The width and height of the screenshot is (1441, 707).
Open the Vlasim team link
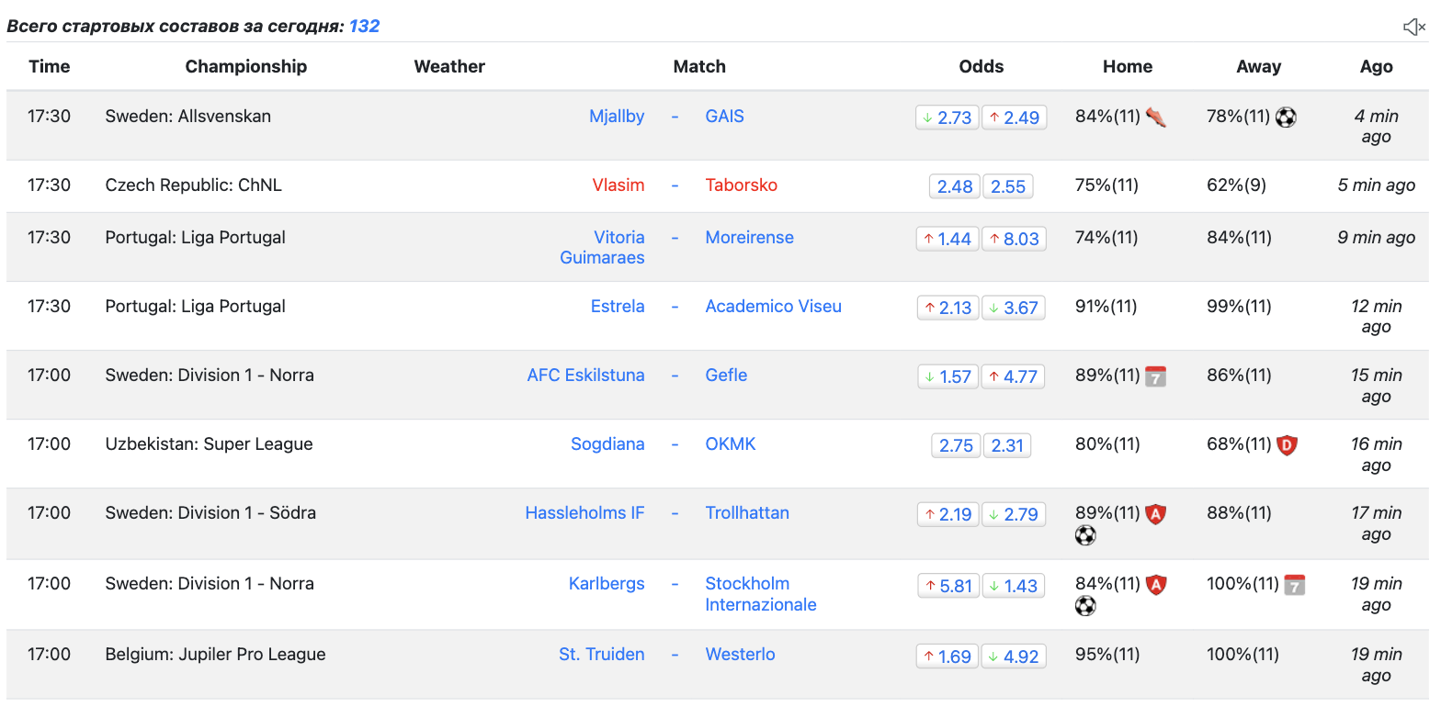pyautogui.click(x=618, y=185)
